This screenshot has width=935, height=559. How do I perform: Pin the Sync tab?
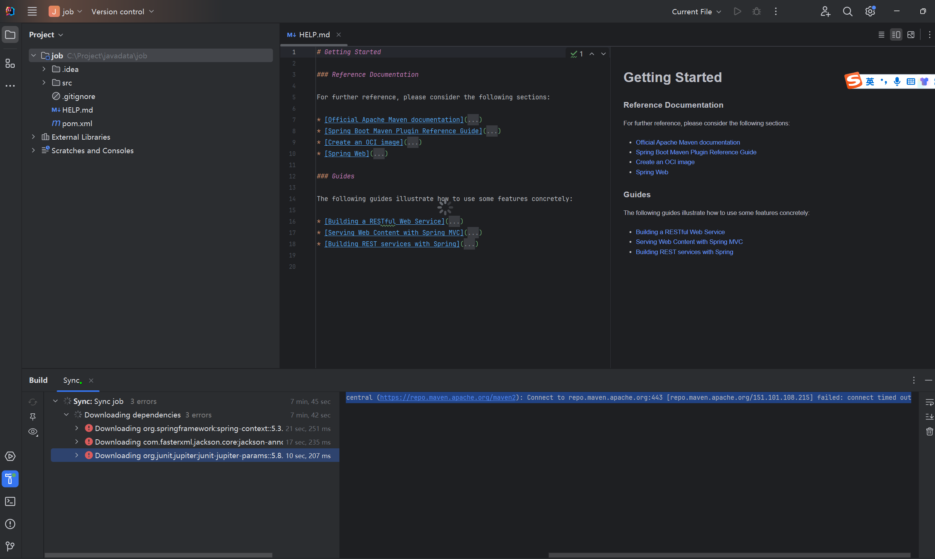[x=33, y=417]
